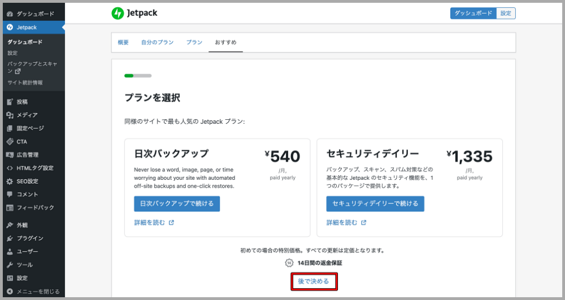The image size is (565, 300).
Task: Click the 日次バックアップ card title
Action: pyautogui.click(x=171, y=154)
